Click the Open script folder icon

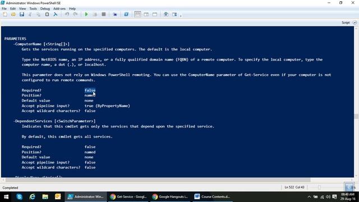(13, 14)
